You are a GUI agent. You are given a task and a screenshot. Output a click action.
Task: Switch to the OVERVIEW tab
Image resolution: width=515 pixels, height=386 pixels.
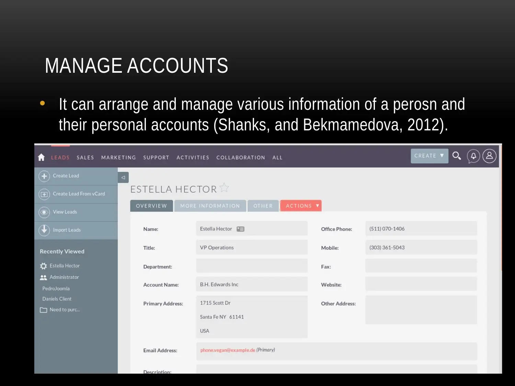coord(151,206)
